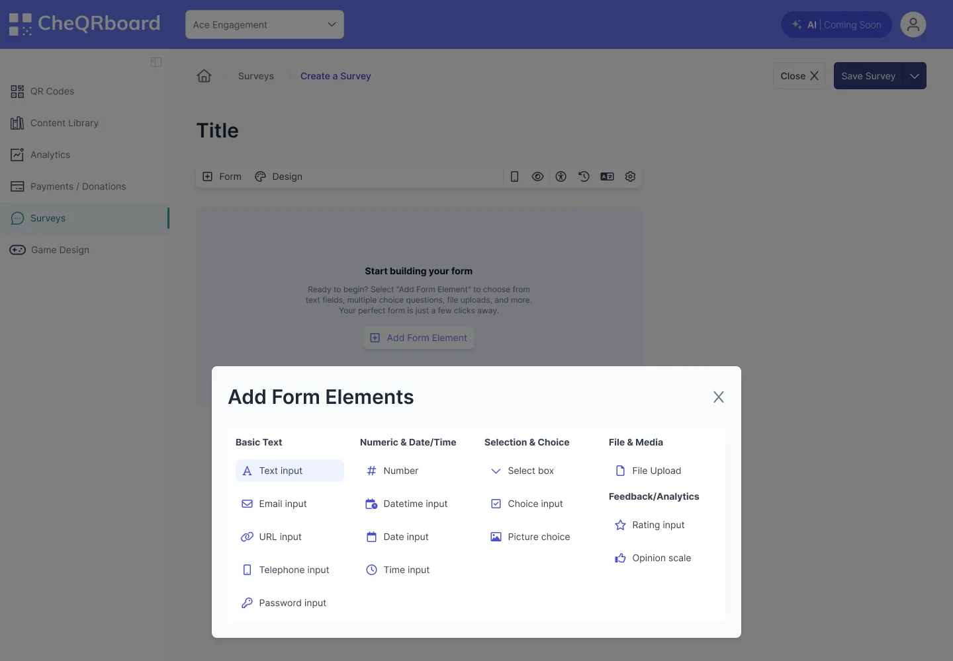This screenshot has width=953, height=661.
Task: Add a Rating input element
Action: [x=663, y=525]
